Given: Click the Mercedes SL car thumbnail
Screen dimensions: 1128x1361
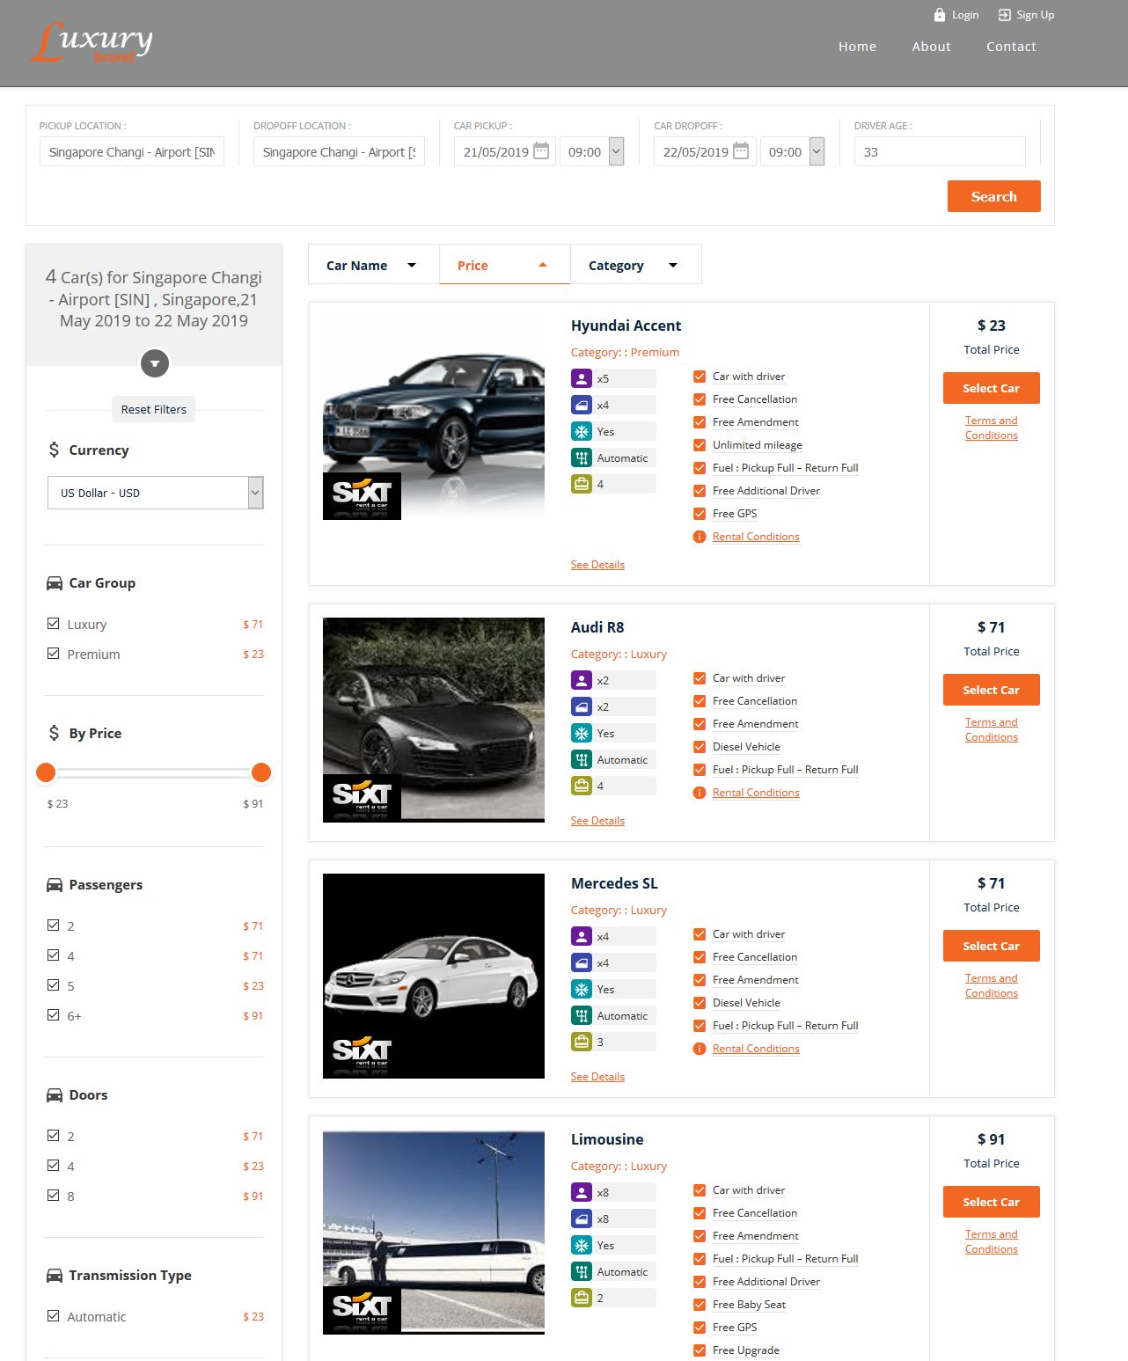Looking at the screenshot, I should click(434, 976).
